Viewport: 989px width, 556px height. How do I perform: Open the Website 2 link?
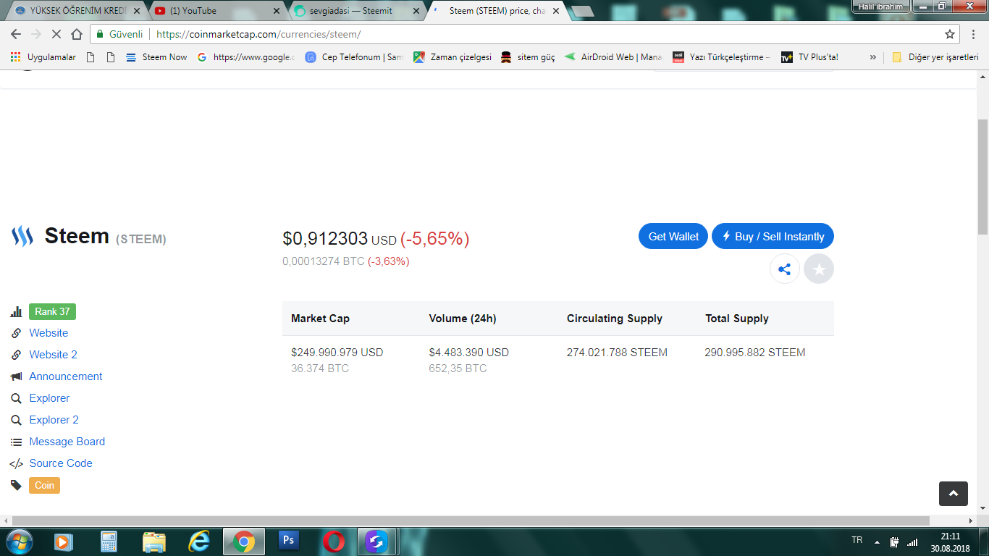pyautogui.click(x=53, y=355)
